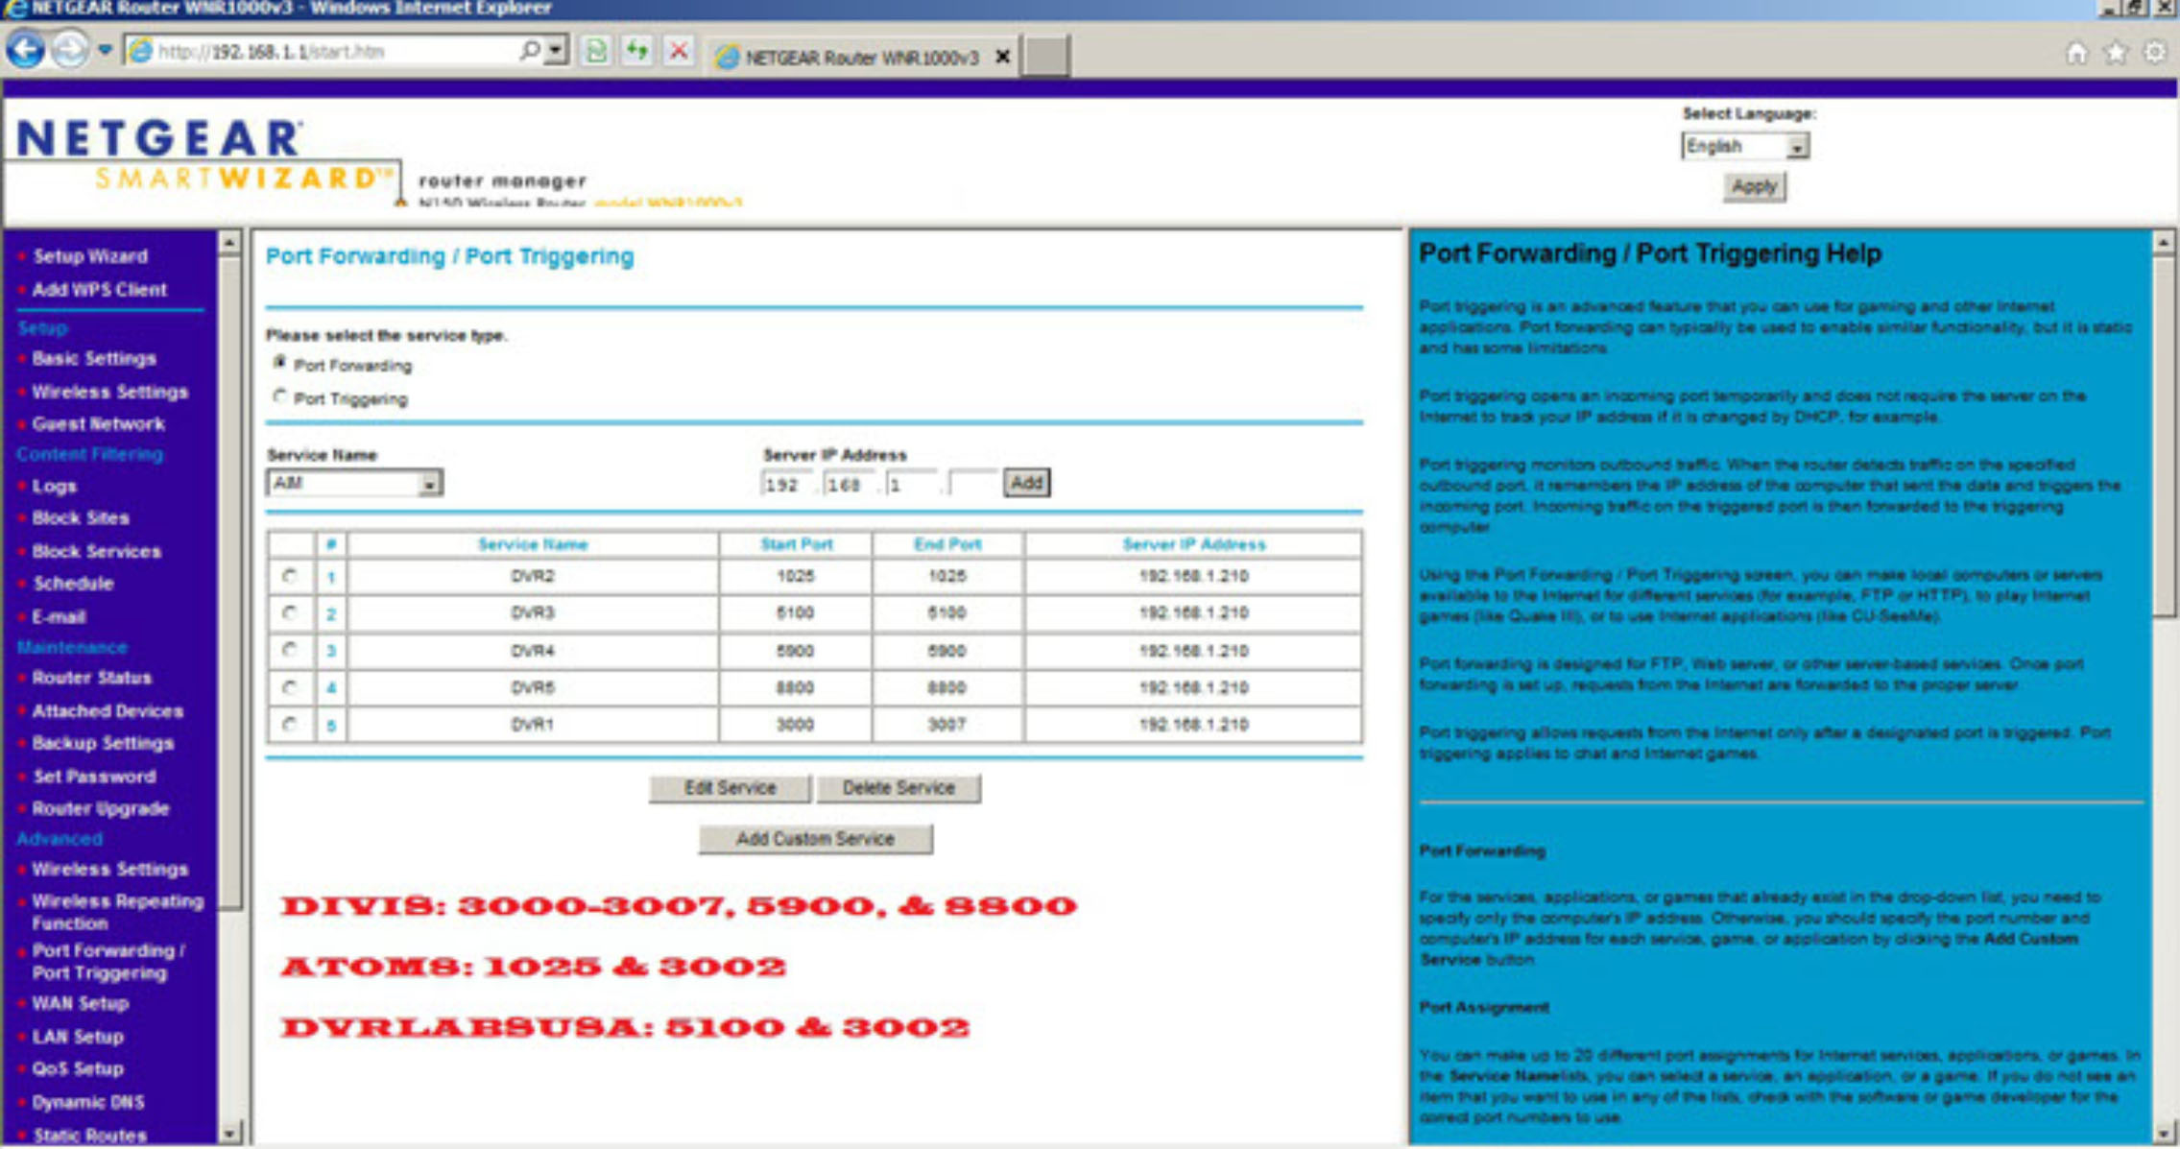This screenshot has width=2180, height=1149.
Task: Click the language Apply button
Action: coord(1754,186)
